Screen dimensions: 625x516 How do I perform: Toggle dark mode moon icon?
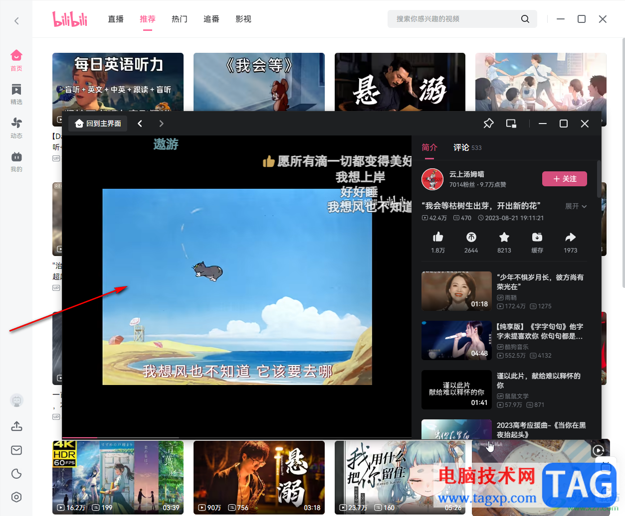point(16,474)
